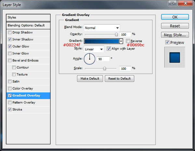Toggle the Outer Glow checkbox

[10, 46]
